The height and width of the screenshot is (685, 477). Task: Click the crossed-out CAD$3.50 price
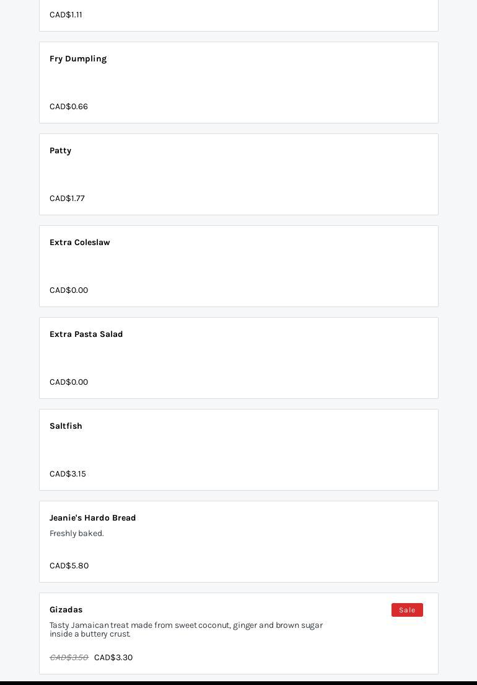coord(69,658)
